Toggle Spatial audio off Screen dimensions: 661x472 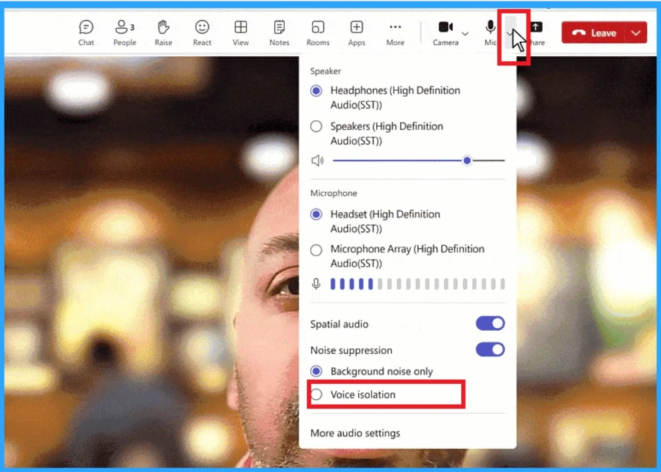click(x=490, y=324)
